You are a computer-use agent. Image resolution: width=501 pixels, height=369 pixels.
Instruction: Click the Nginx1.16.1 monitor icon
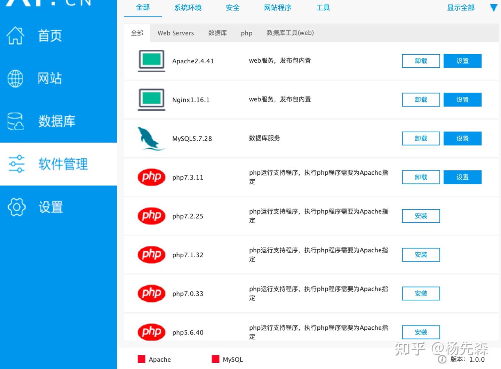coord(151,100)
